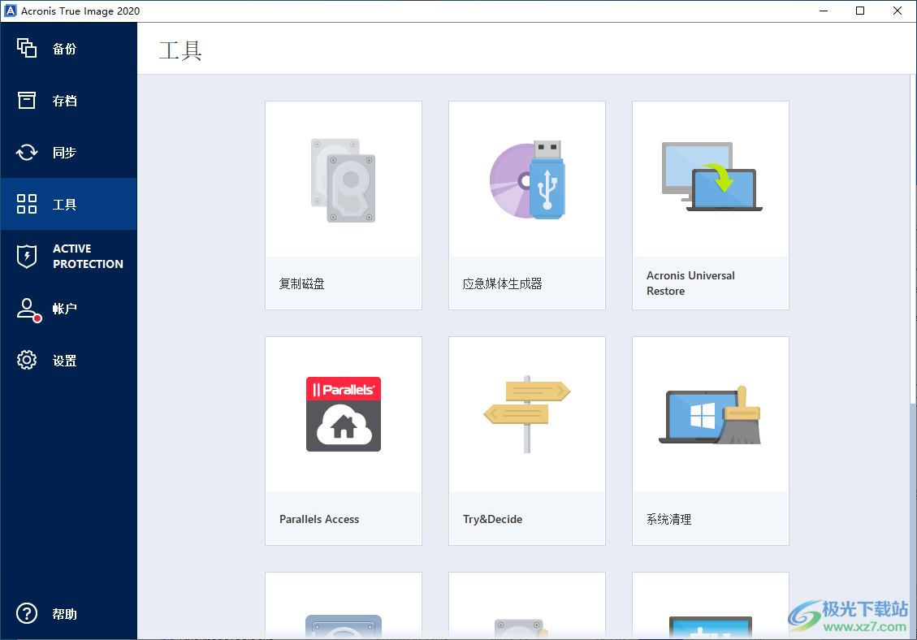Open the ACTIVE PROTECTION menu entry
Viewport: 917px width, 640px height.
tap(68, 256)
